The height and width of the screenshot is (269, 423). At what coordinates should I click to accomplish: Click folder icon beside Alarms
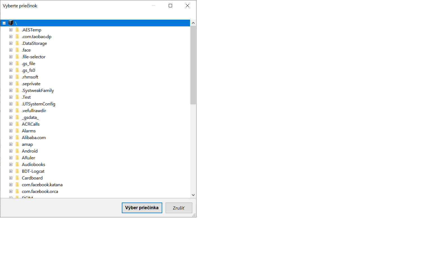17,131
